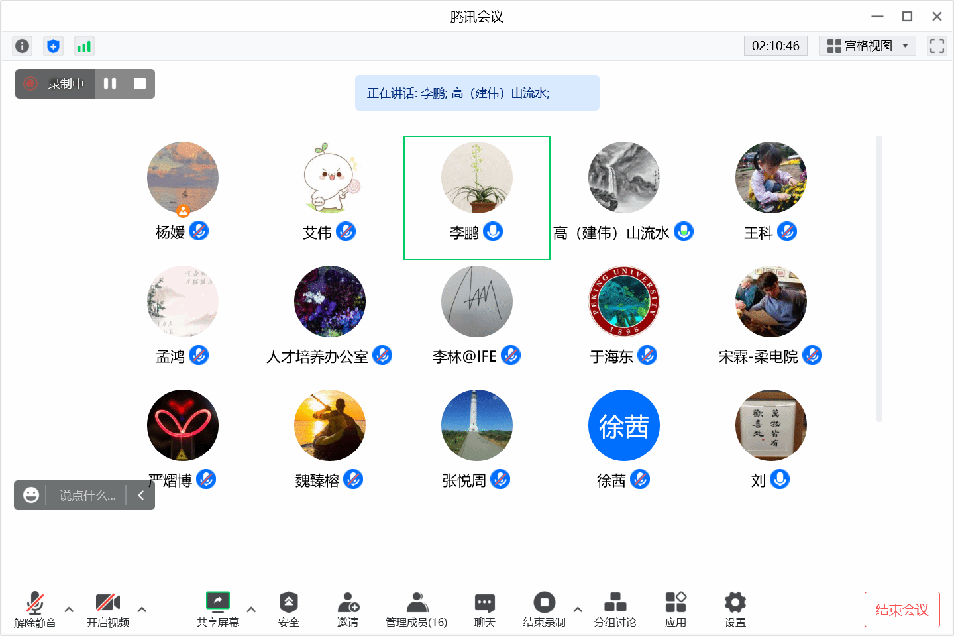Click the 邀请 invite icon
954x636 pixels.
point(348,609)
